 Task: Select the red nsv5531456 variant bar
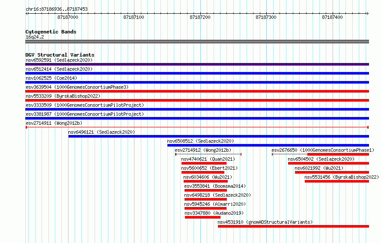click(x=337, y=181)
